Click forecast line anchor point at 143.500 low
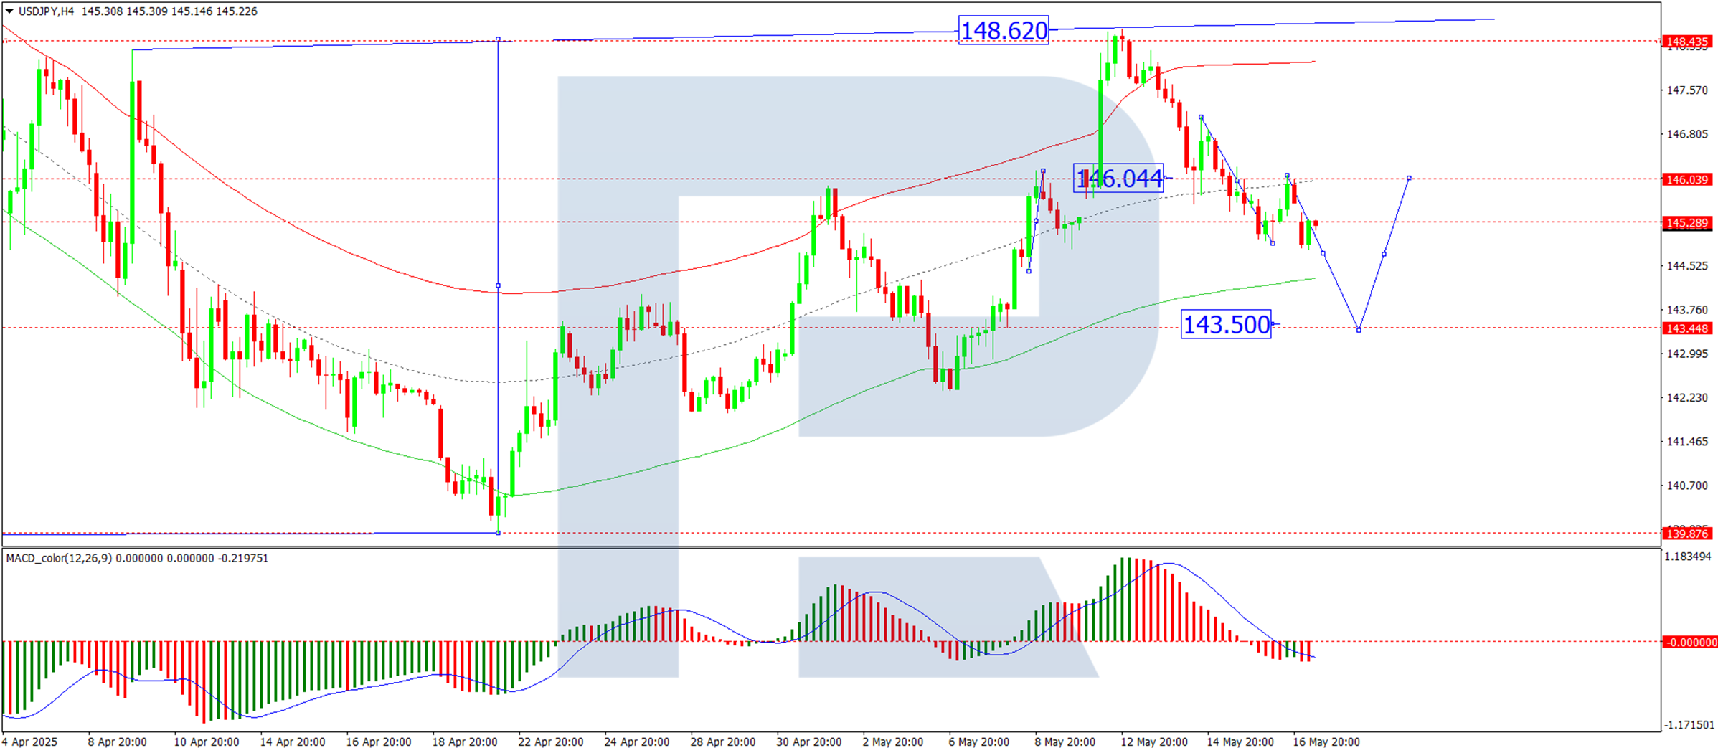 [1359, 330]
